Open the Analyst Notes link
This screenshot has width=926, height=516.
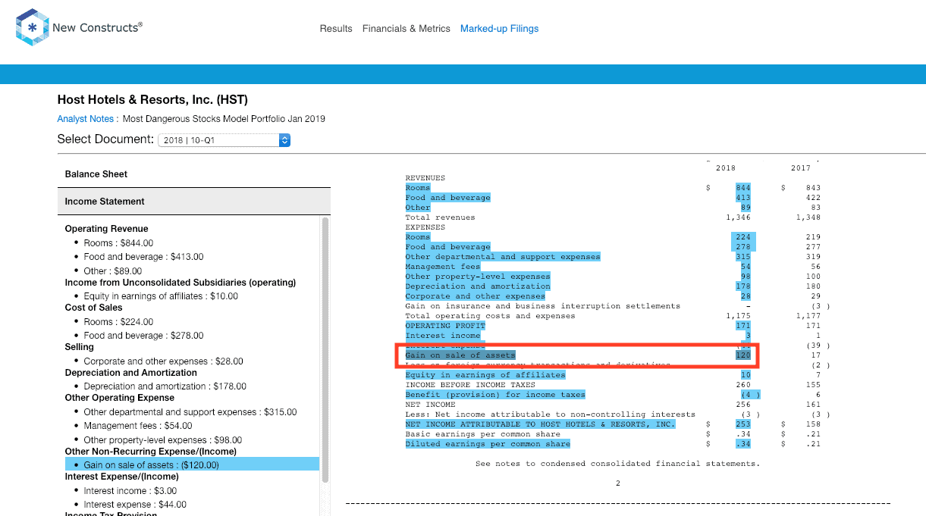pyautogui.click(x=86, y=119)
